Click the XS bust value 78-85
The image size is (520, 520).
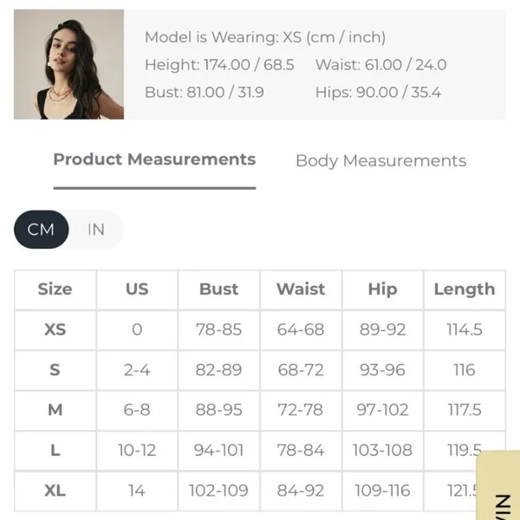coord(219,329)
